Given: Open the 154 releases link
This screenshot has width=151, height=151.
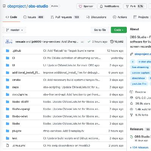Looking at the screenshot, I should [139, 147].
